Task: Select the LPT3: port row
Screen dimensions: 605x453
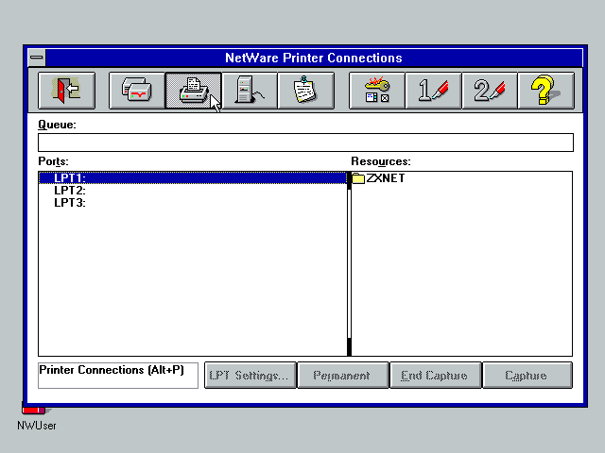Action: [x=193, y=203]
